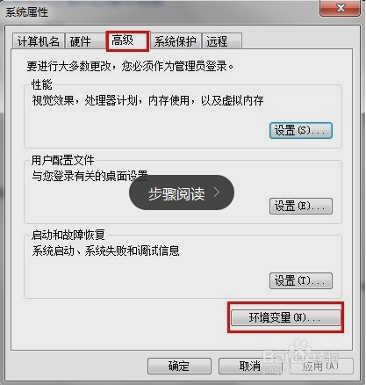Click the administrator login notice text
The width and height of the screenshot is (366, 385).
pos(130,66)
